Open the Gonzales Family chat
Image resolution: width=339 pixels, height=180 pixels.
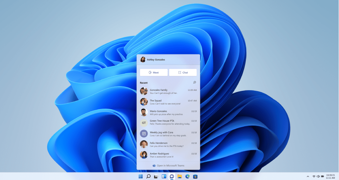168,91
